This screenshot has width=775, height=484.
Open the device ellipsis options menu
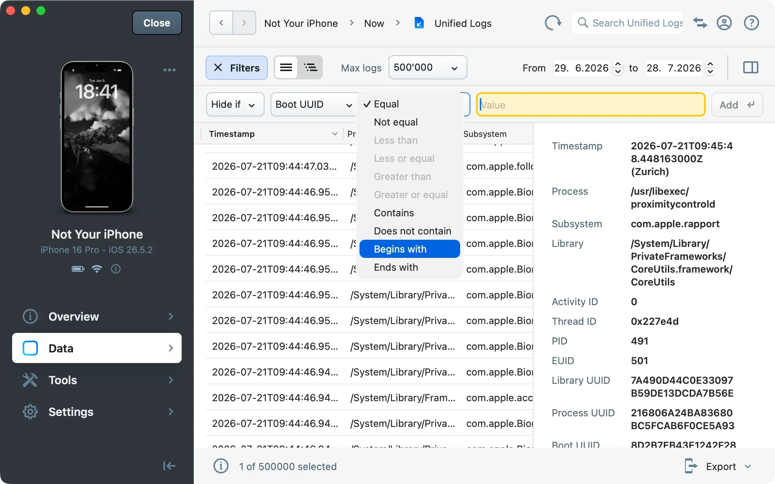(169, 70)
